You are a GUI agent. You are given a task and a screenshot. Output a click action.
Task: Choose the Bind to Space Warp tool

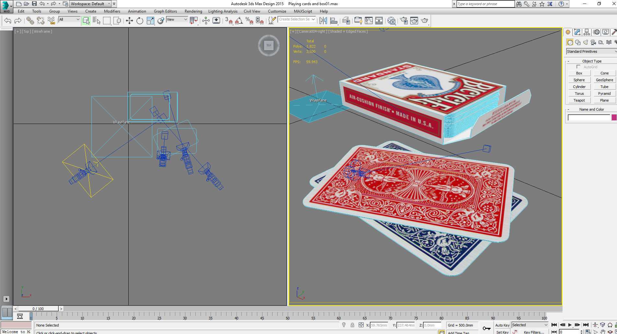point(51,21)
